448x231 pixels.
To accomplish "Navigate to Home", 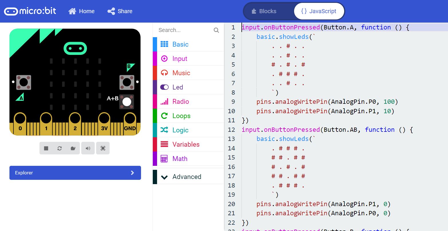I will (82, 11).
